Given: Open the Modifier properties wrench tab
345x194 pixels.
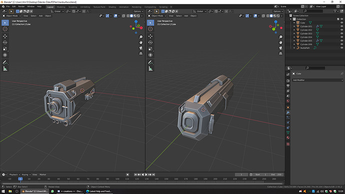Looking at the screenshot, I should [288, 112].
